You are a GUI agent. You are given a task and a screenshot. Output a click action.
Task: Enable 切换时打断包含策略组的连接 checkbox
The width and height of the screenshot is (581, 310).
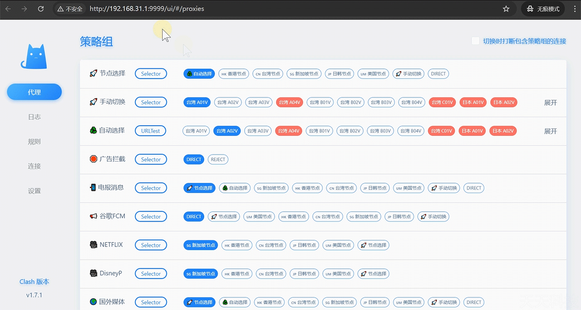click(475, 41)
